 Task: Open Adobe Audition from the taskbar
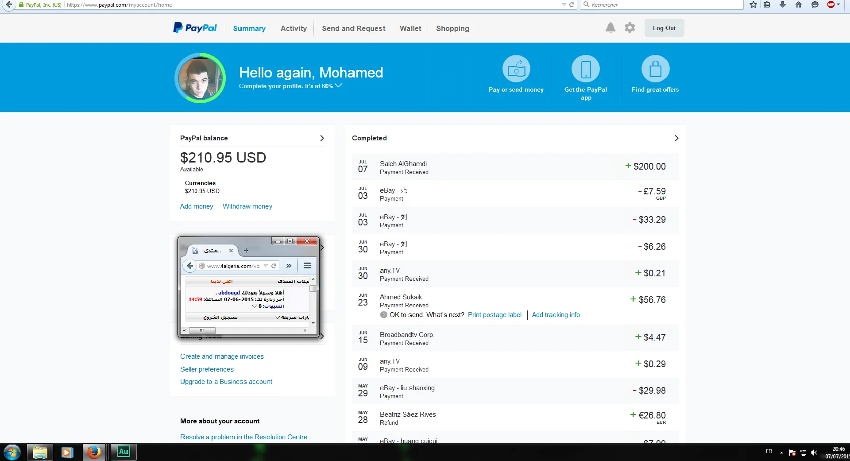(124, 452)
